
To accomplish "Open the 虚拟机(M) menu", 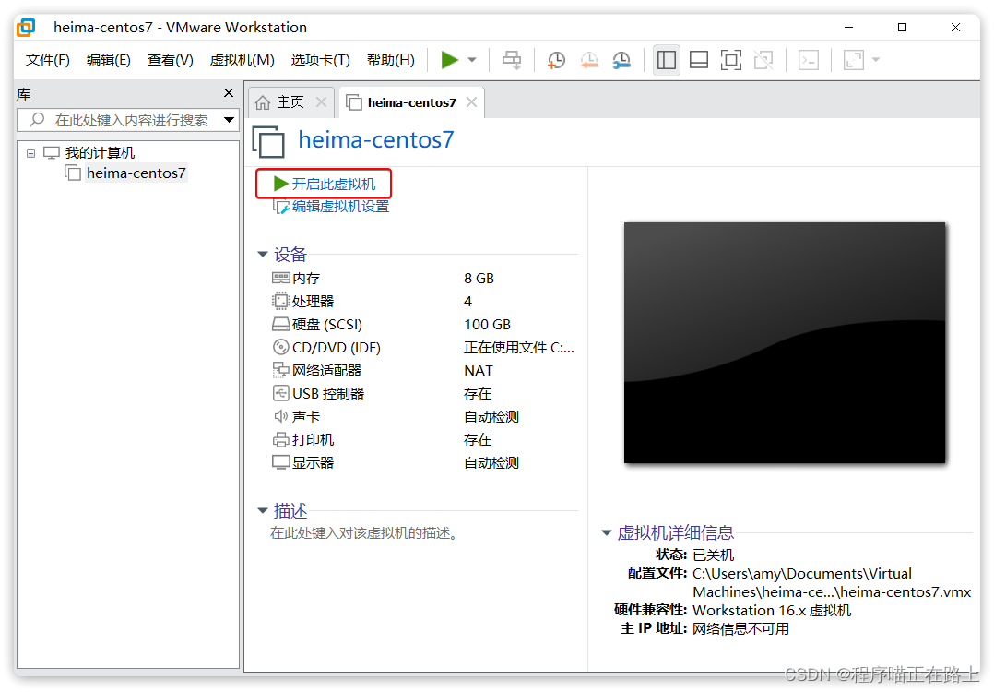I will click(x=242, y=59).
